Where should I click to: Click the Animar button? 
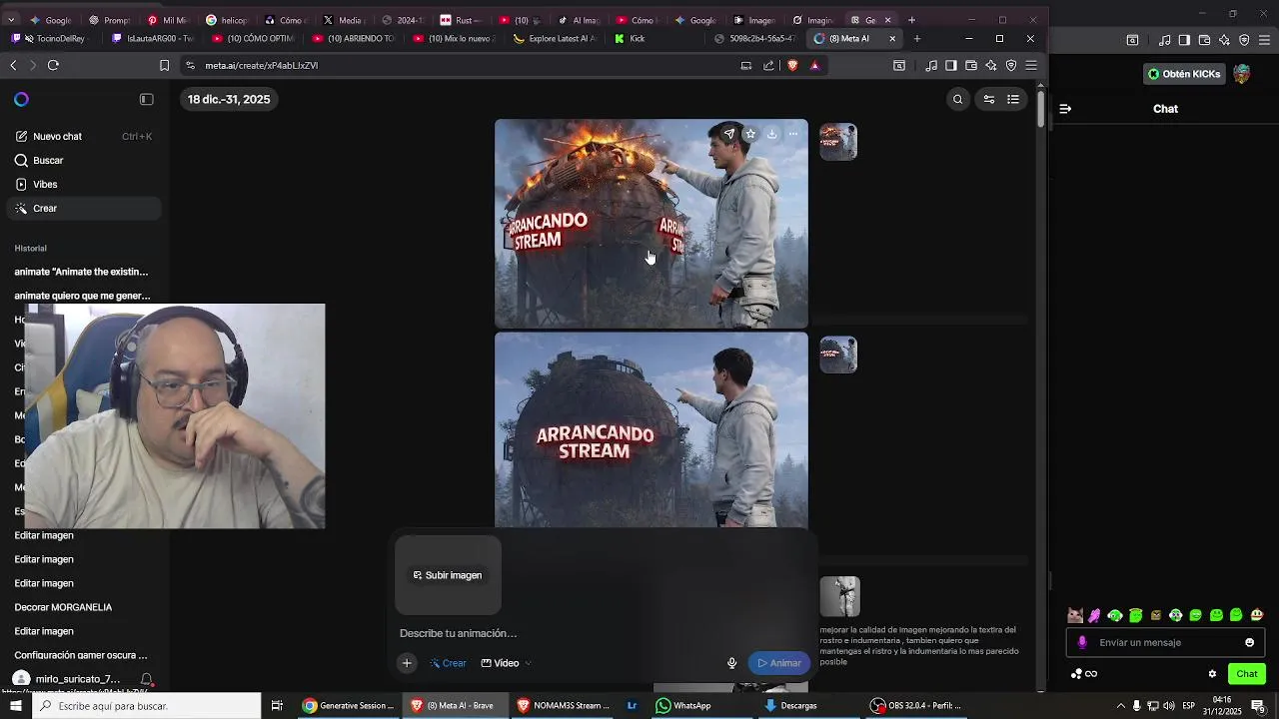point(779,663)
